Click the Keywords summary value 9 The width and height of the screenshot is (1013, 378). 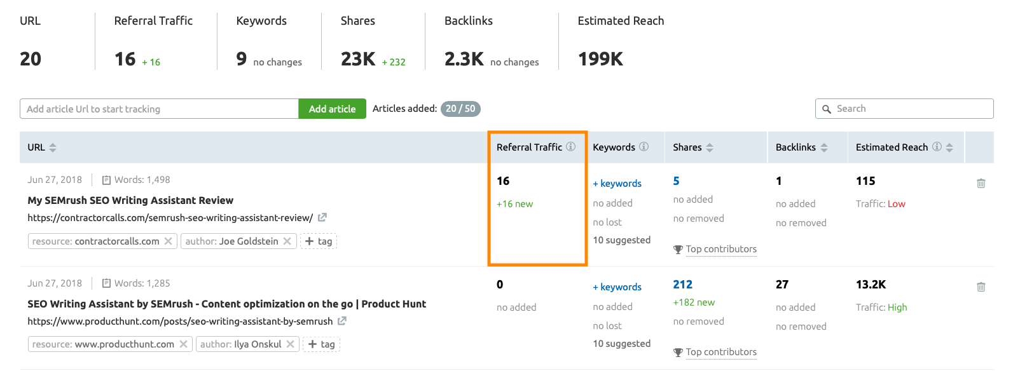[241, 59]
